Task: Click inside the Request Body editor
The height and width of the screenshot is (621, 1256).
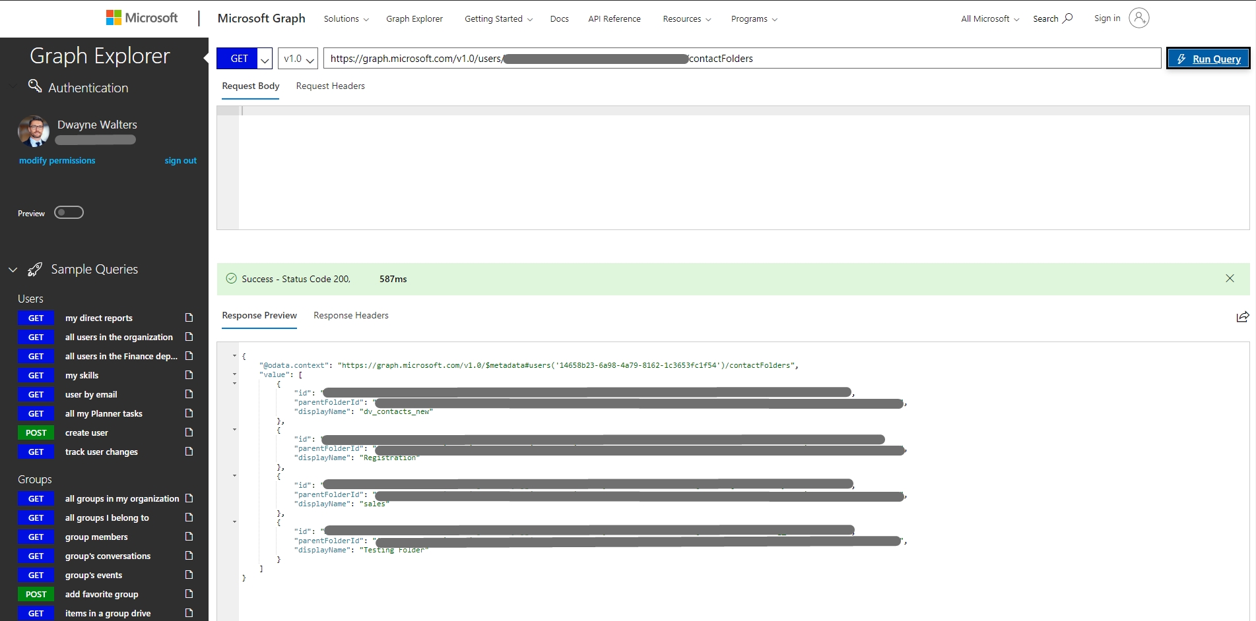Action: click(733, 167)
